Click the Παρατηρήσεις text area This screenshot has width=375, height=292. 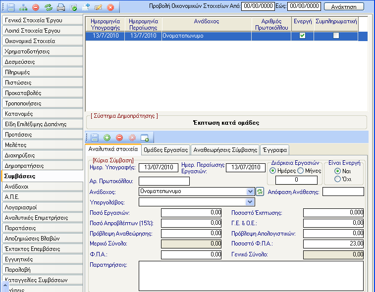tap(251, 276)
